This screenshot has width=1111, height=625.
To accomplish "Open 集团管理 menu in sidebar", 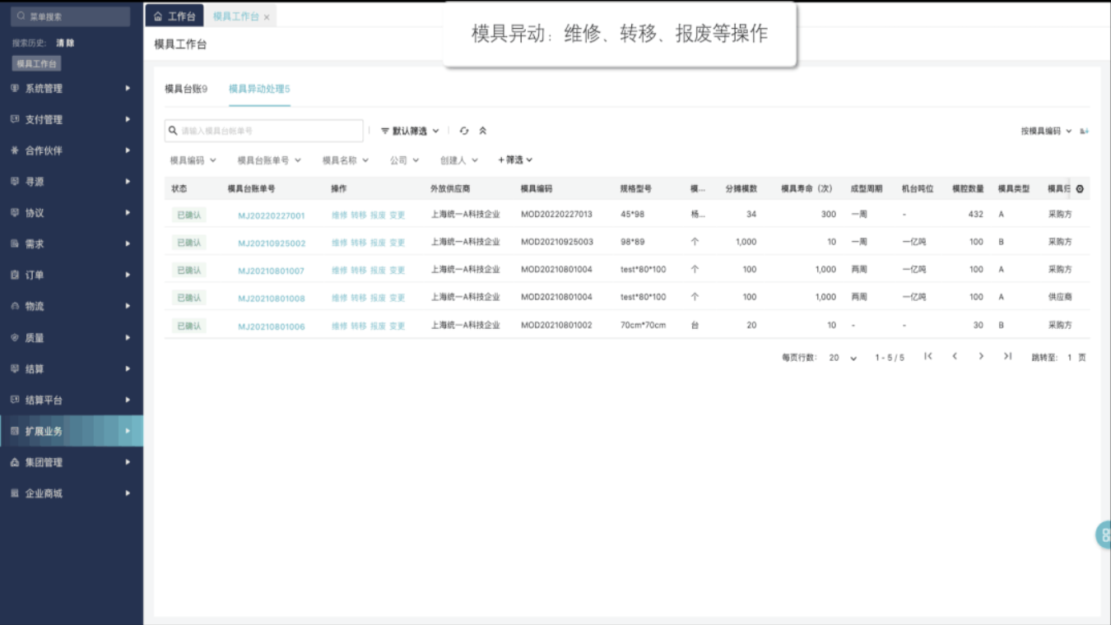I will click(x=72, y=462).
